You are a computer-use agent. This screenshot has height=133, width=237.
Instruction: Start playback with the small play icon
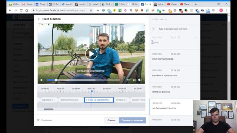tap(41, 80)
